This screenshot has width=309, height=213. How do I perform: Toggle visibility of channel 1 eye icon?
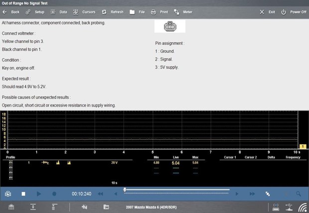[x=11, y=163]
